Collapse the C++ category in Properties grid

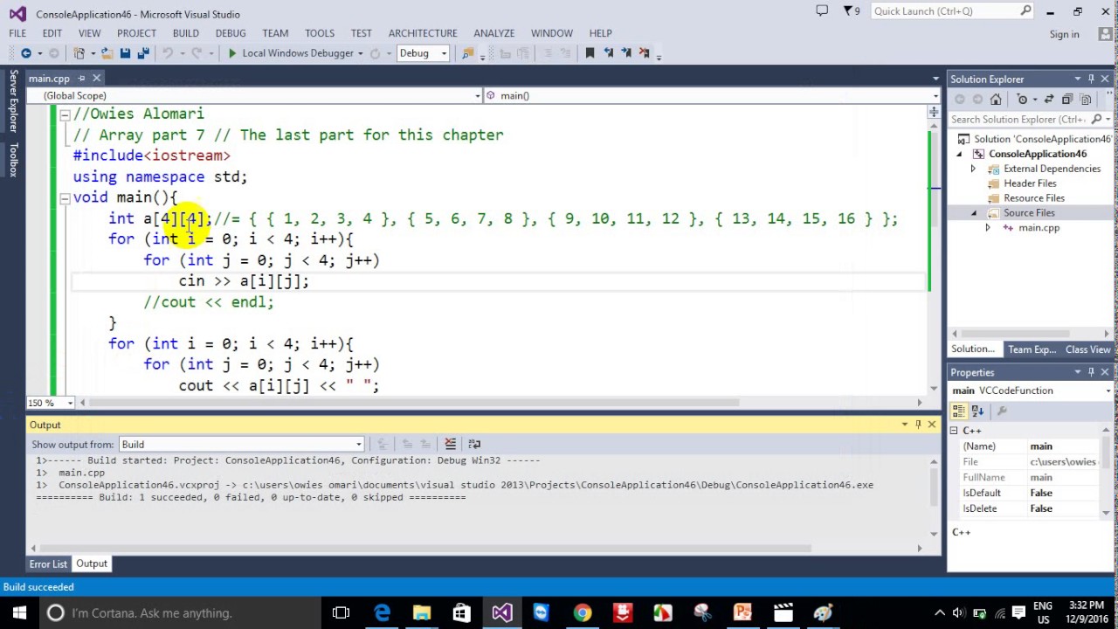tap(954, 431)
